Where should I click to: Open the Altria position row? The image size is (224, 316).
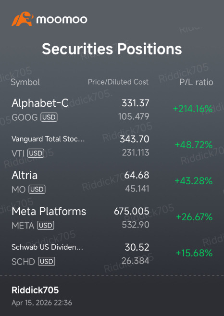pyautogui.click(x=112, y=182)
